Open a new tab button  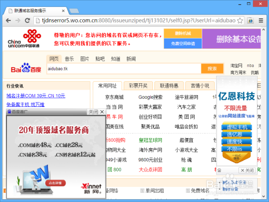[x=74, y=11]
